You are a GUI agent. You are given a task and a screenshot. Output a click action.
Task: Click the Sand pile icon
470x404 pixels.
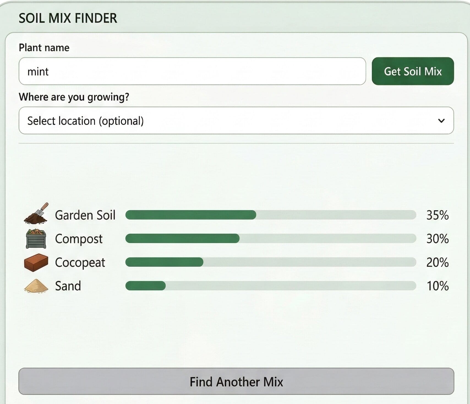click(36, 286)
